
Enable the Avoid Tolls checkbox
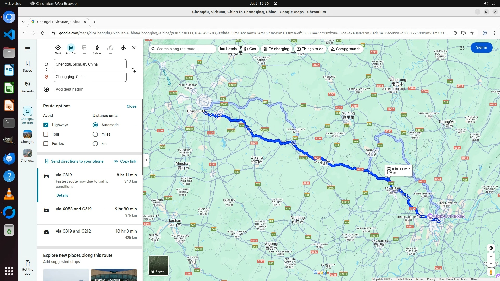46,134
